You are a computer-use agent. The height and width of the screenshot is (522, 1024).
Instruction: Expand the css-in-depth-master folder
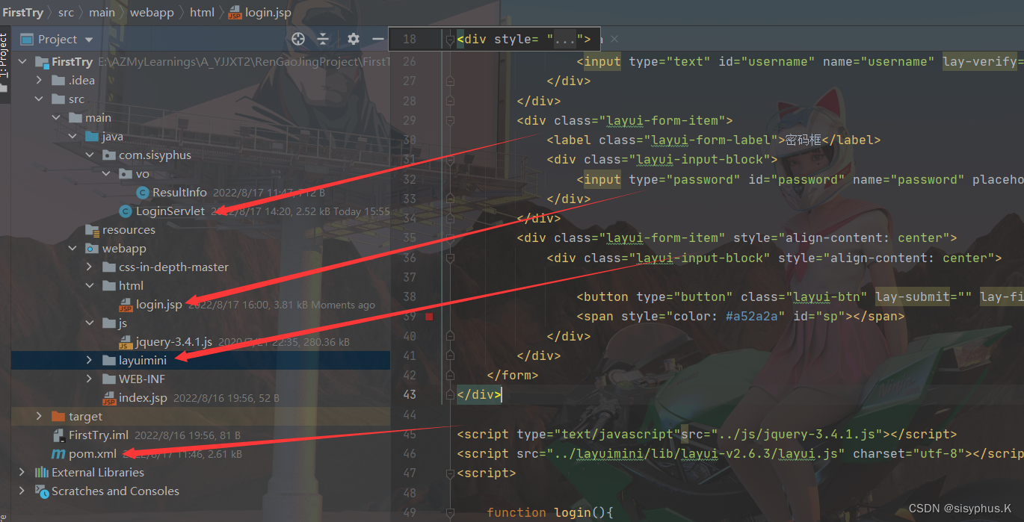click(x=89, y=267)
